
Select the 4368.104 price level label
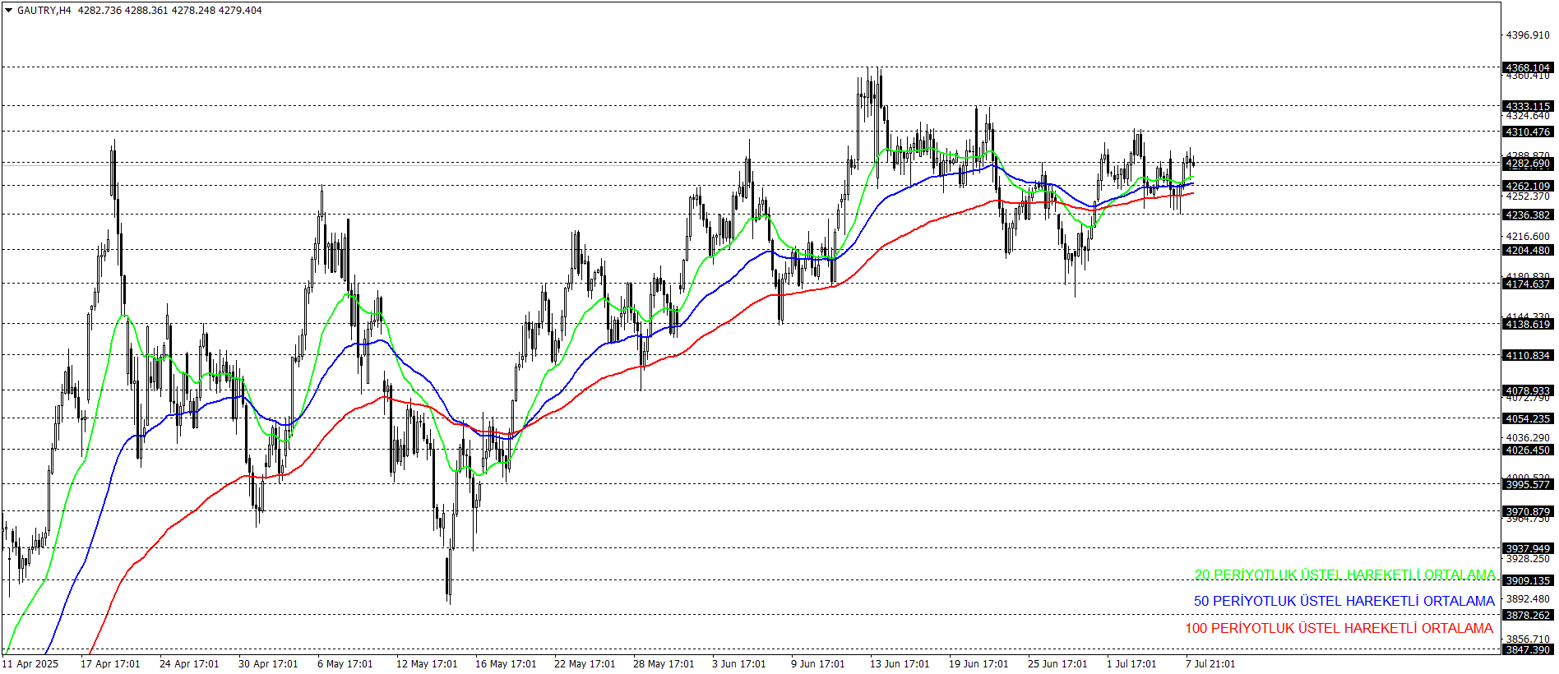click(1528, 67)
